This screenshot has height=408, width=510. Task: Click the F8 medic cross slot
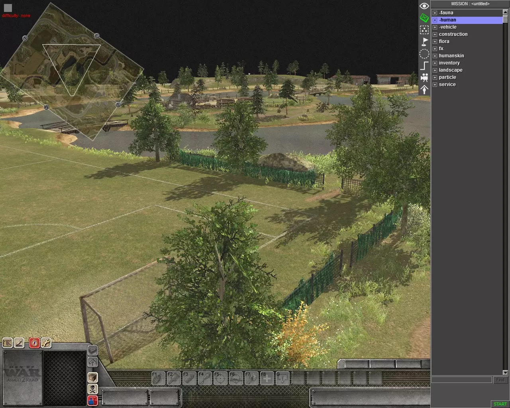(x=267, y=378)
